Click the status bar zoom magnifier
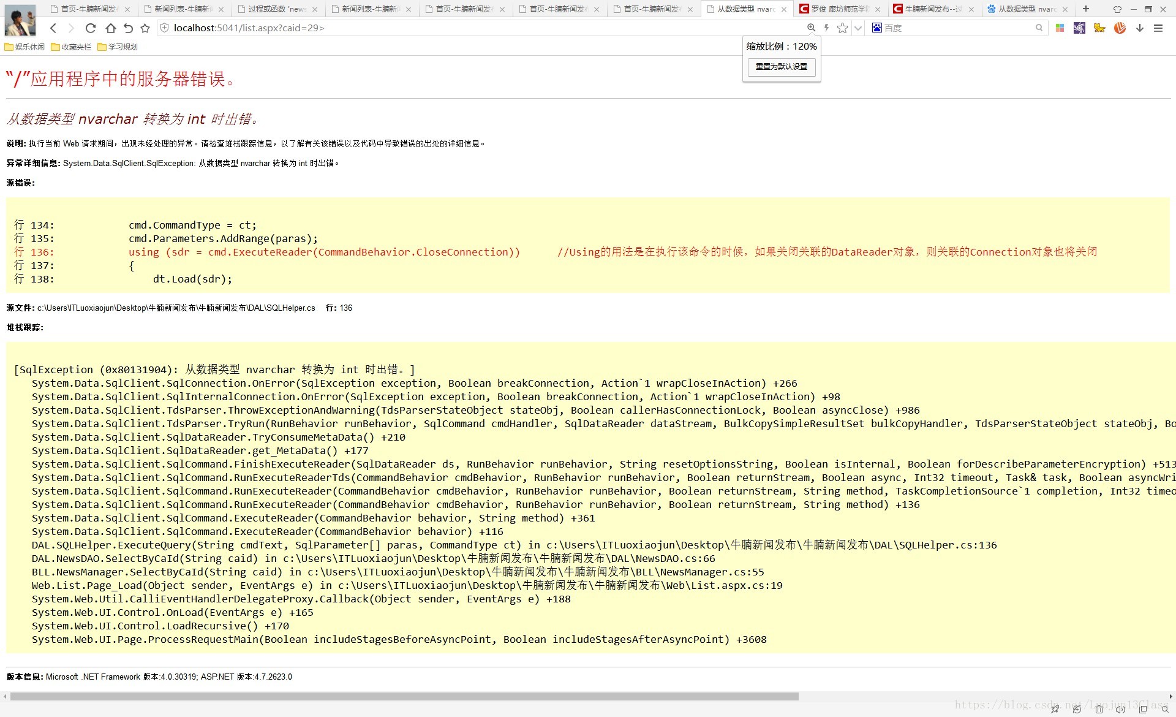This screenshot has height=717, width=1176. 1164,710
